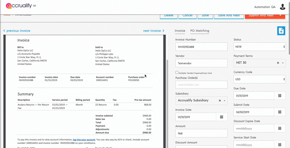Click the 22 Returns quantity cell
The width and height of the screenshot is (290, 148).
point(101,105)
